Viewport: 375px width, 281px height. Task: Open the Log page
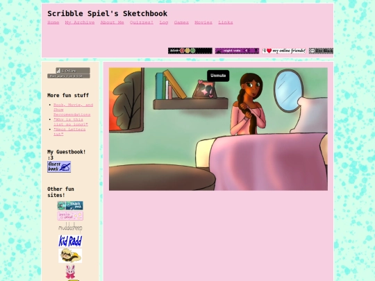(x=164, y=22)
